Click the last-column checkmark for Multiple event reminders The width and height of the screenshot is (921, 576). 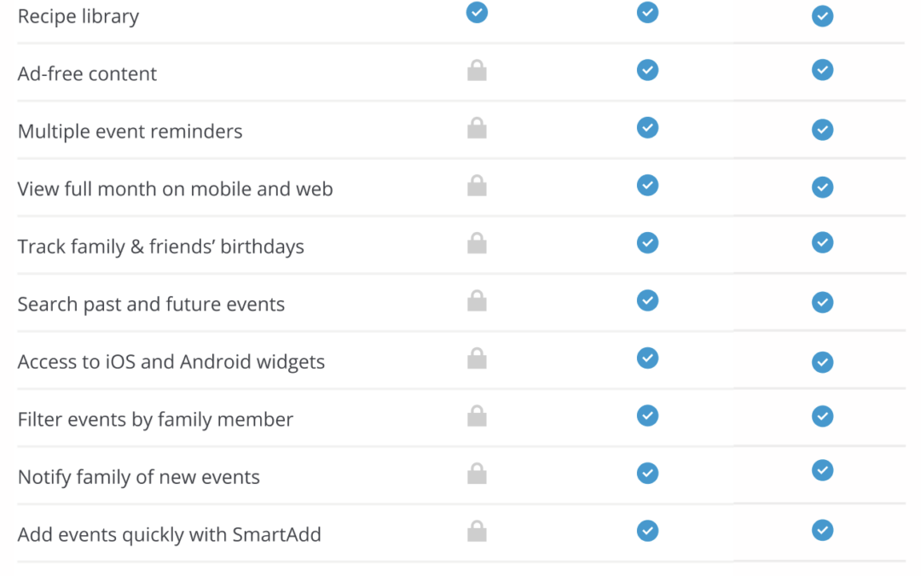click(x=822, y=129)
